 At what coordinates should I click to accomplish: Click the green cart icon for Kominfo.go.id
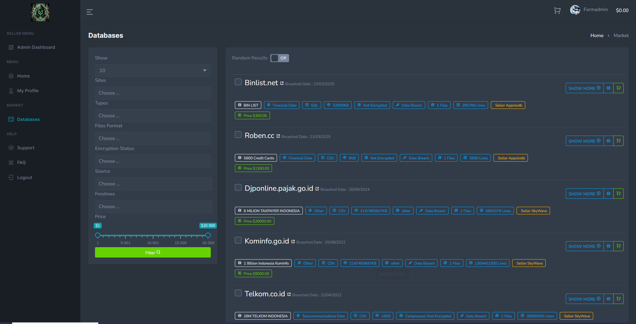point(619,246)
